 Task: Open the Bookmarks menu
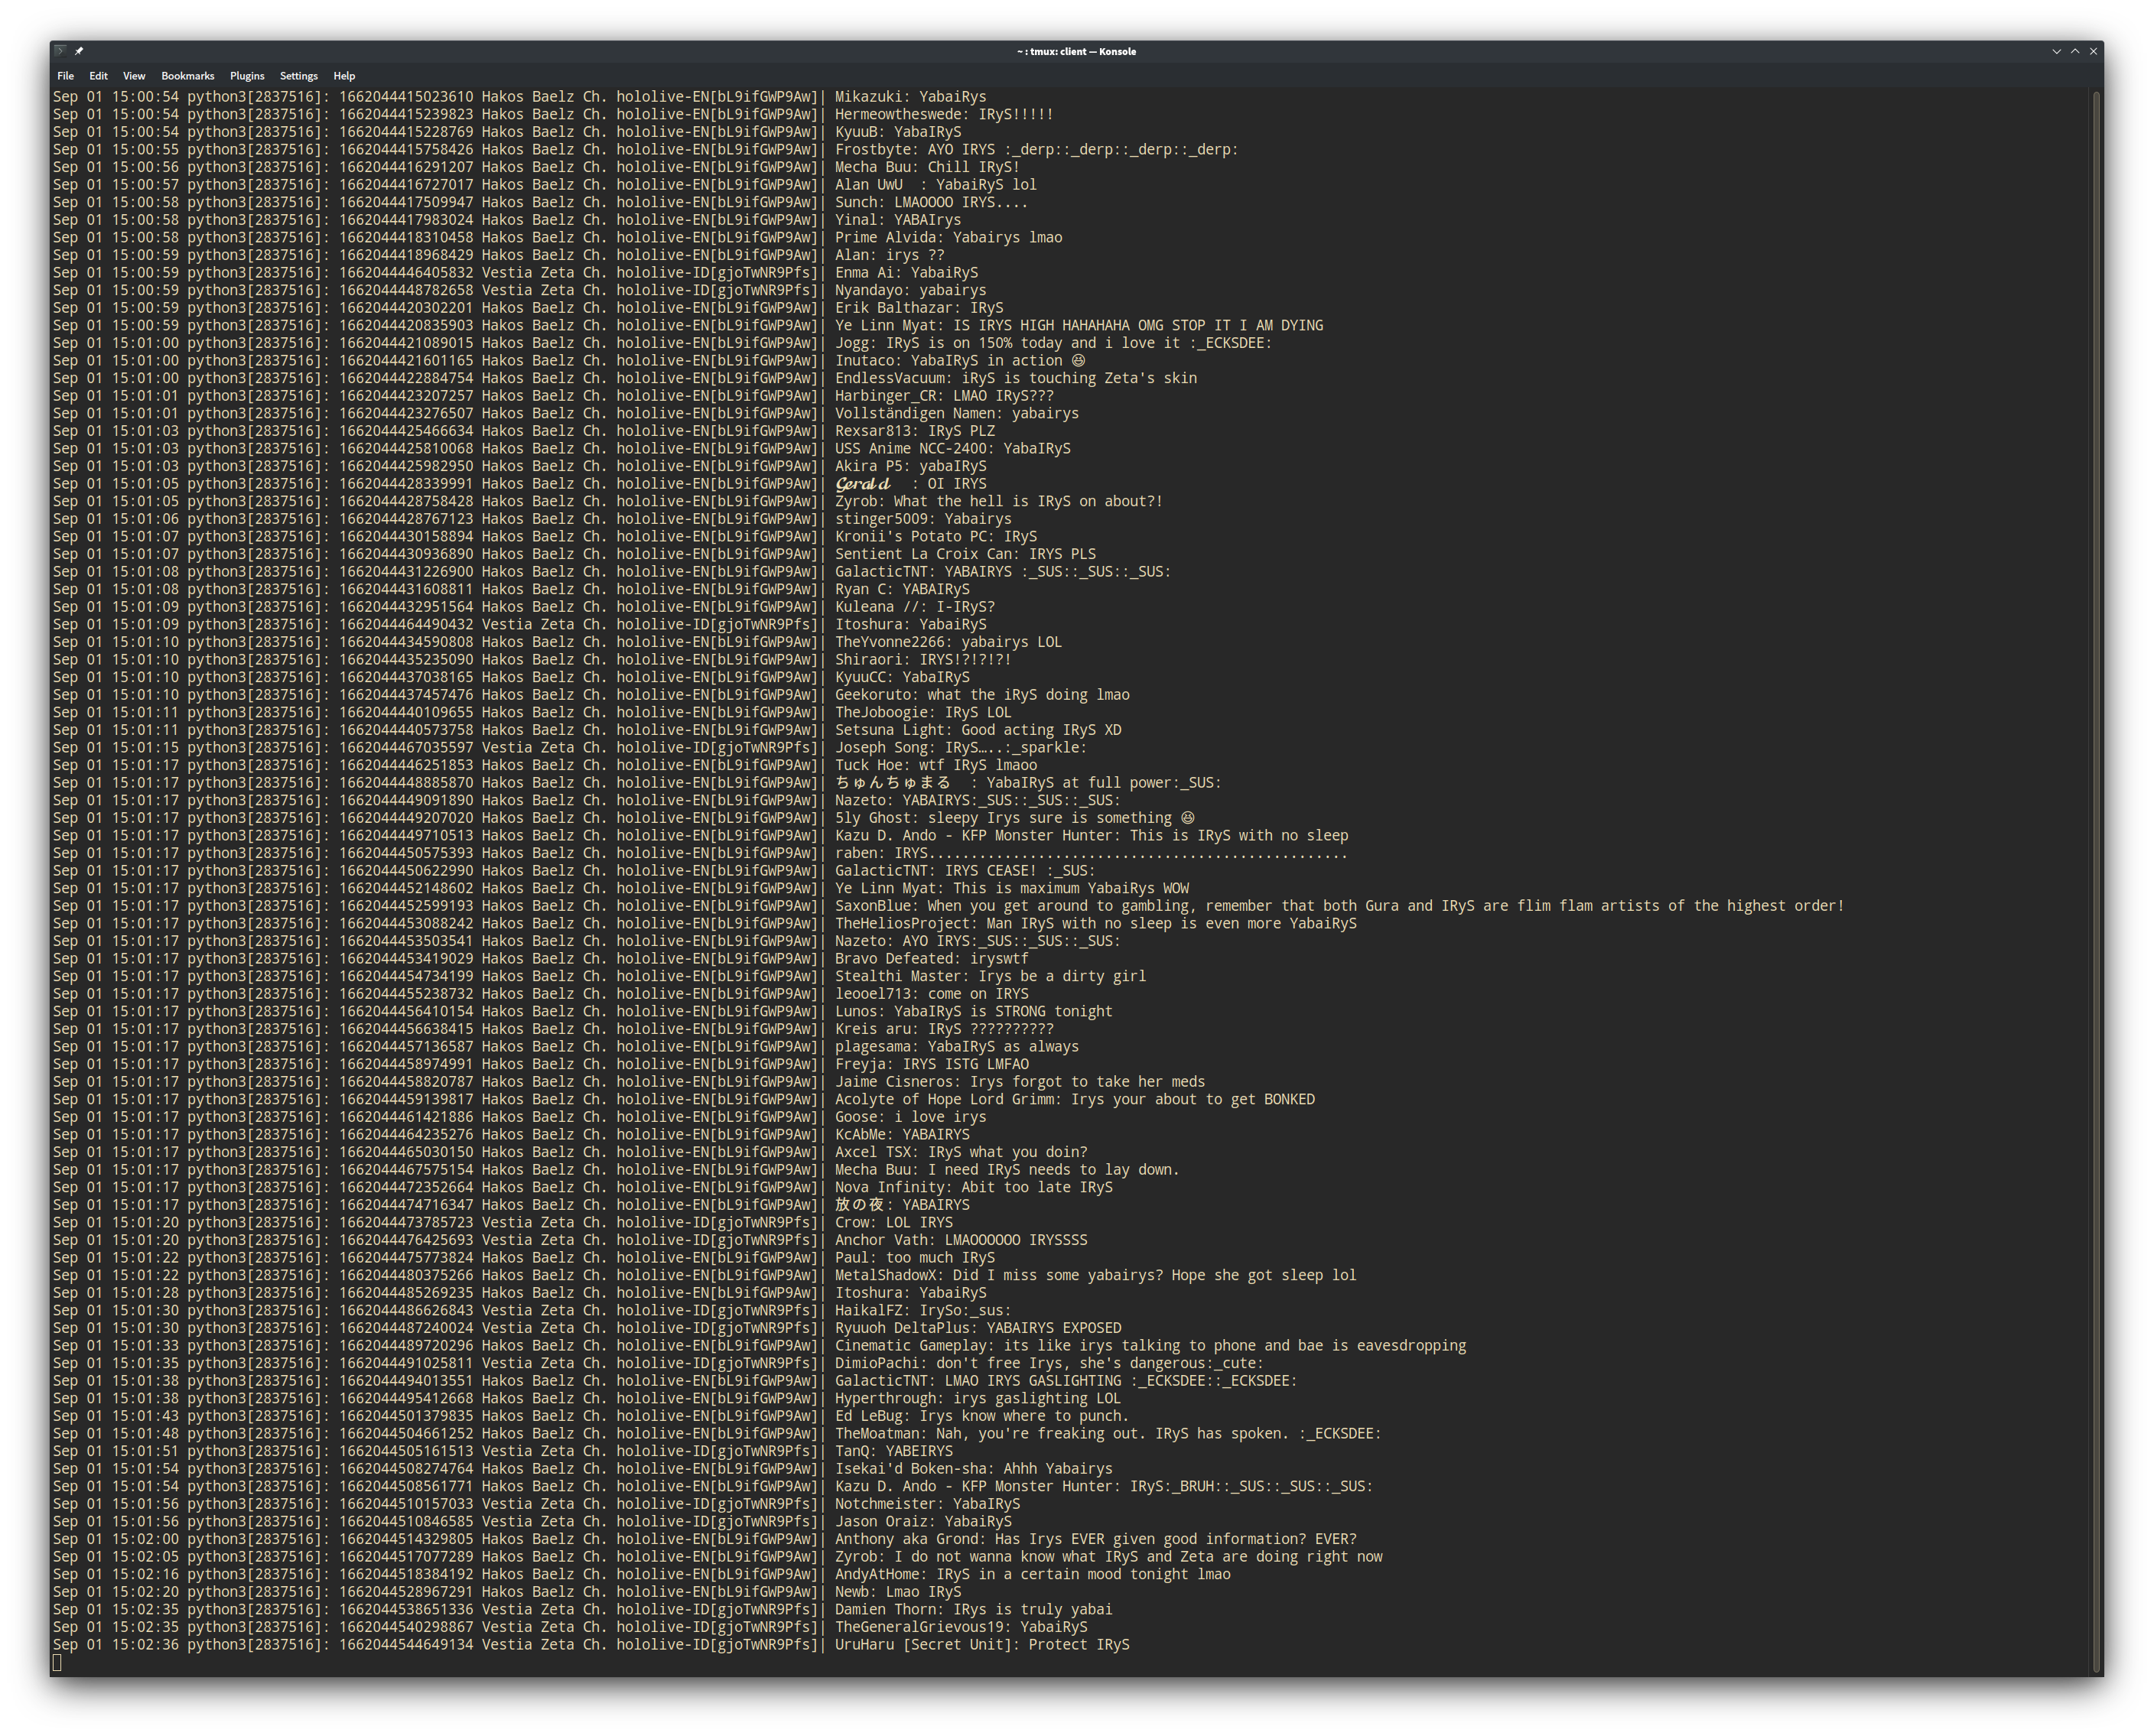[187, 76]
